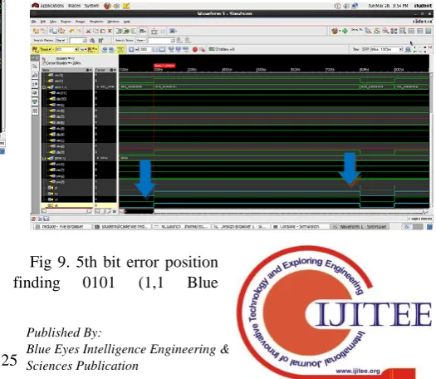Viewport: 436px width, 379px height.
Task: Click the red X delete icon
Action: pyautogui.click(x=110, y=31)
